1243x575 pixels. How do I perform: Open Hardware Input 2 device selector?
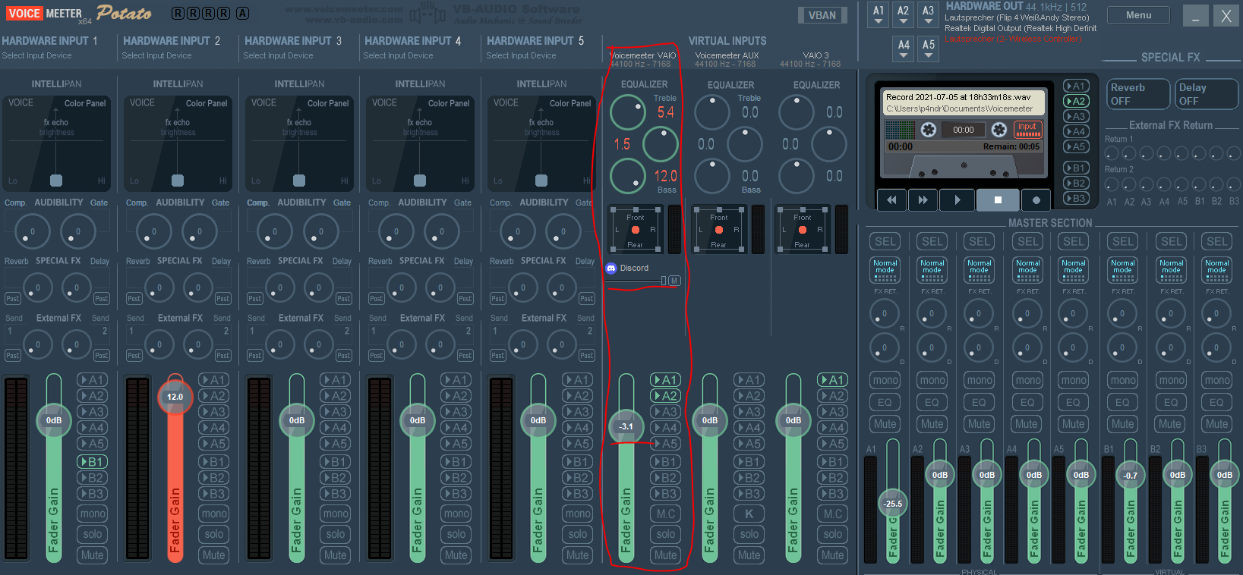[x=156, y=55]
